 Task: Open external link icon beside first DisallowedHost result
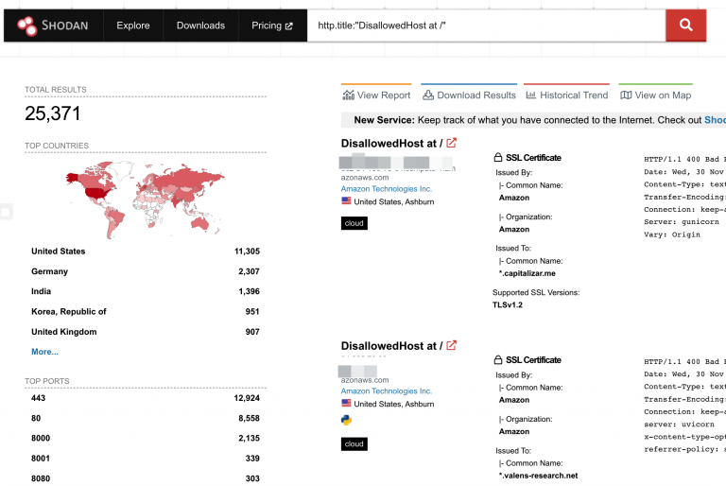pyautogui.click(x=452, y=143)
